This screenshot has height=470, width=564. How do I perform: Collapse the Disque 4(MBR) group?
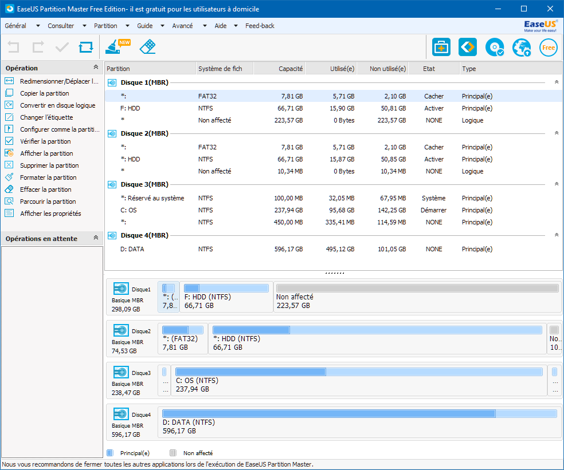[557, 235]
